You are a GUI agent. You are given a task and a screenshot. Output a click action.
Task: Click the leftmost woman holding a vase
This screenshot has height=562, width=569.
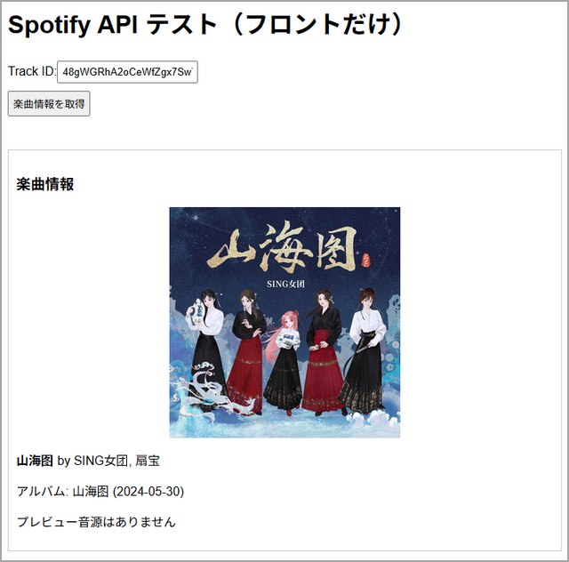(x=205, y=349)
